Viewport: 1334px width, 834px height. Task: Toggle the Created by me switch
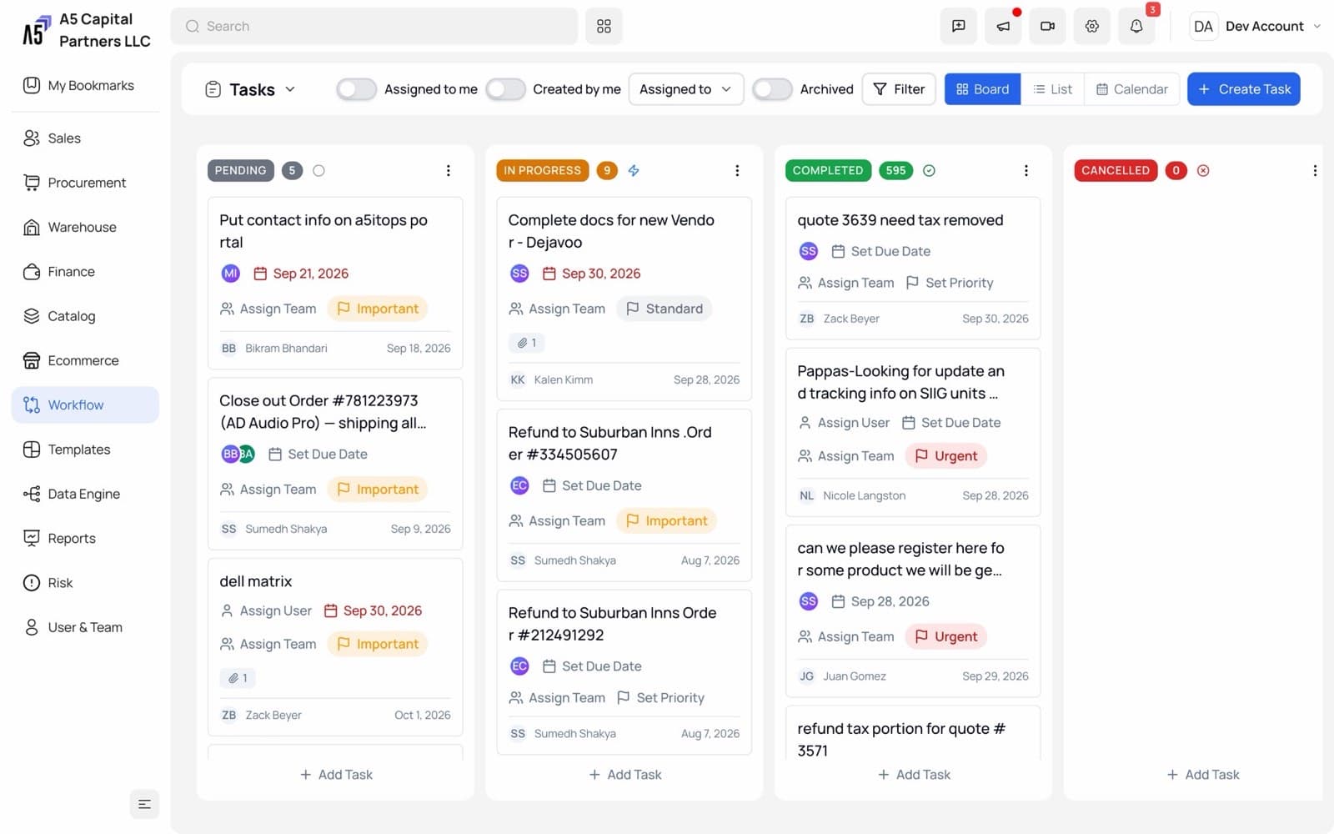point(505,89)
